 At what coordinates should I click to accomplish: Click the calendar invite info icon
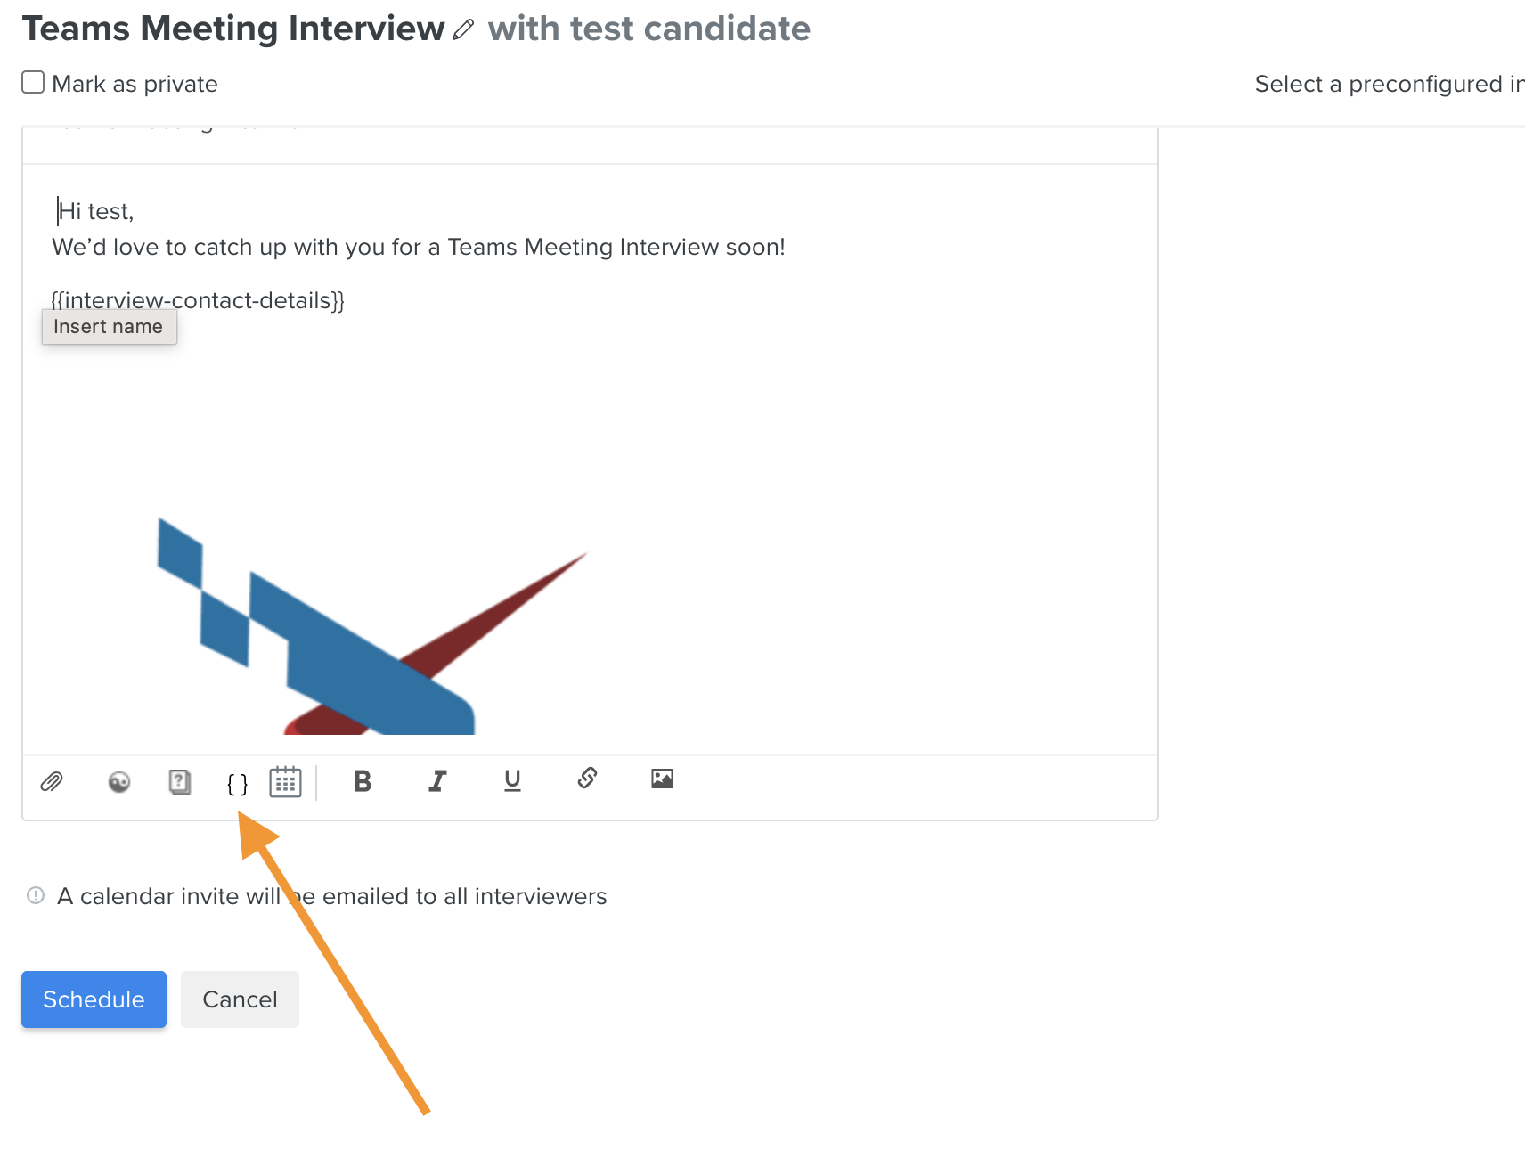[36, 895]
